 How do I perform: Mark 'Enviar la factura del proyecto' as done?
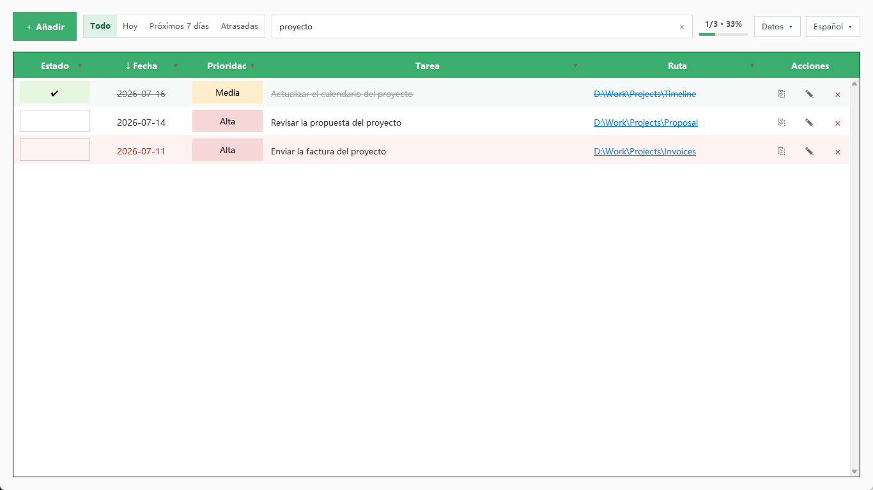tap(55, 150)
